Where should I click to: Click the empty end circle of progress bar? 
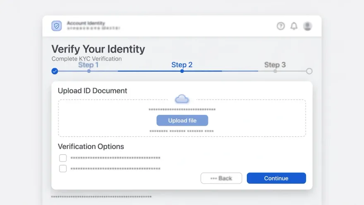[309, 71]
